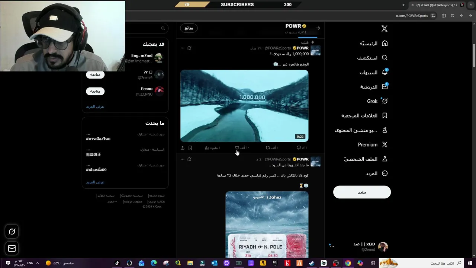Open the Windows Start menu
The image size is (476, 268).
470,263
